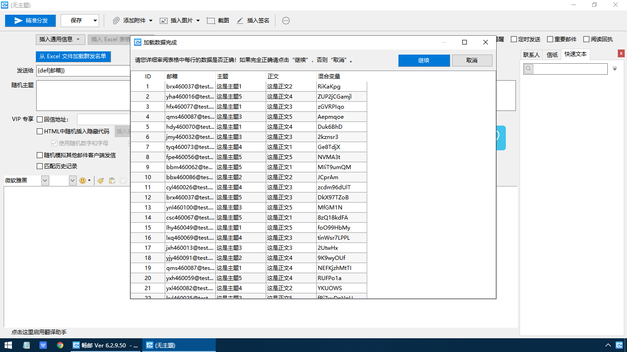Open the more options ellipsis icon in the toolbar
Screen dimensions: 627x352
click(286, 21)
